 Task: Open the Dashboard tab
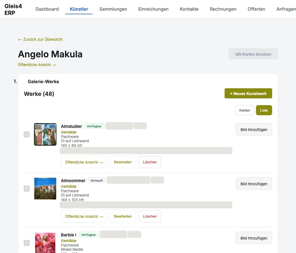(x=47, y=9)
